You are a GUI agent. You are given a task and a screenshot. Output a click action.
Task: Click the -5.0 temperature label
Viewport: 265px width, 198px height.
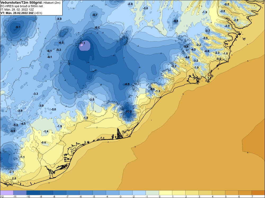pyautogui.click(x=152, y=89)
